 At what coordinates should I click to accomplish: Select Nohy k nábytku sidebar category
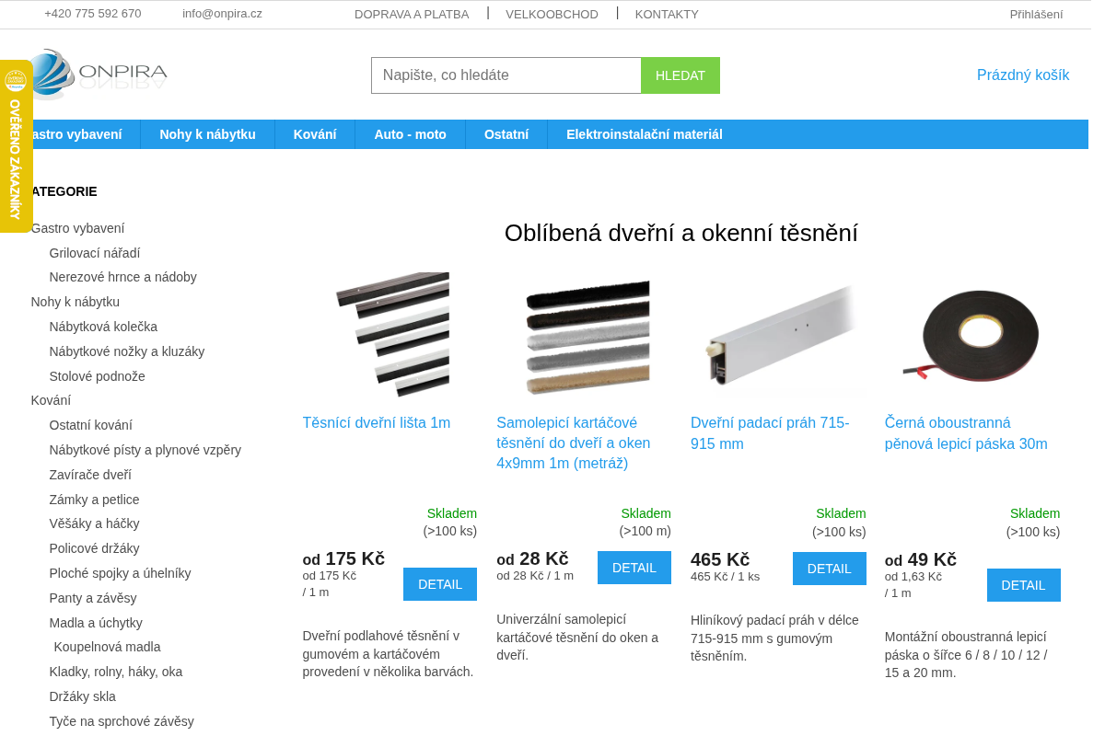coord(75,302)
